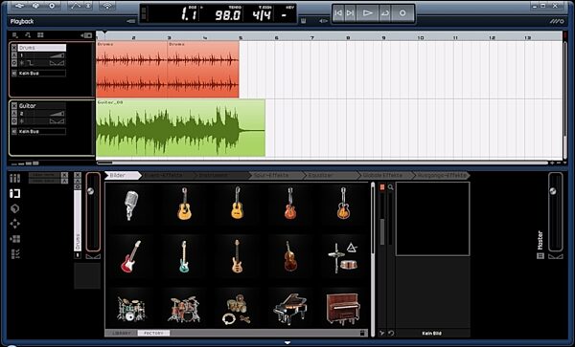Open the Mixer page icon

tap(15, 179)
